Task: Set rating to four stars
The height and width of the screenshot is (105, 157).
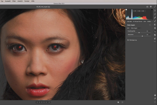Action: pos(44,102)
